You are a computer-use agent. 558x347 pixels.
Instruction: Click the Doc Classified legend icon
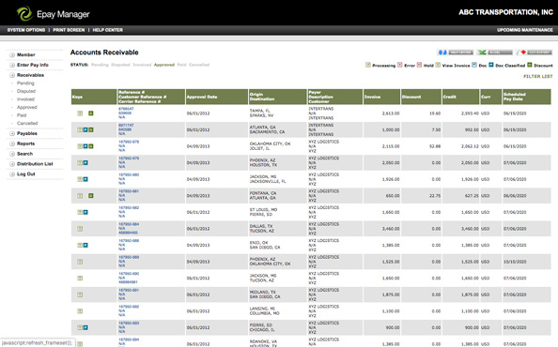491,65
